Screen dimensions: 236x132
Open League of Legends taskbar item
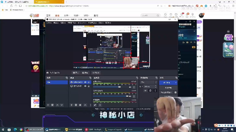pyautogui.click(x=113, y=129)
